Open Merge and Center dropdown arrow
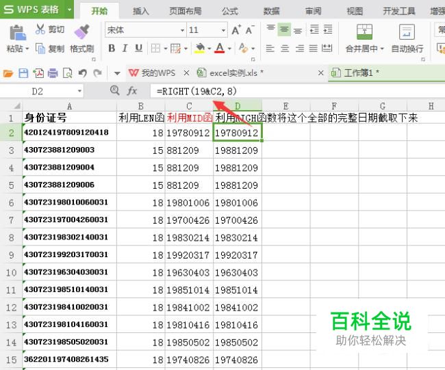The width and height of the screenshot is (445, 370). (x=382, y=49)
